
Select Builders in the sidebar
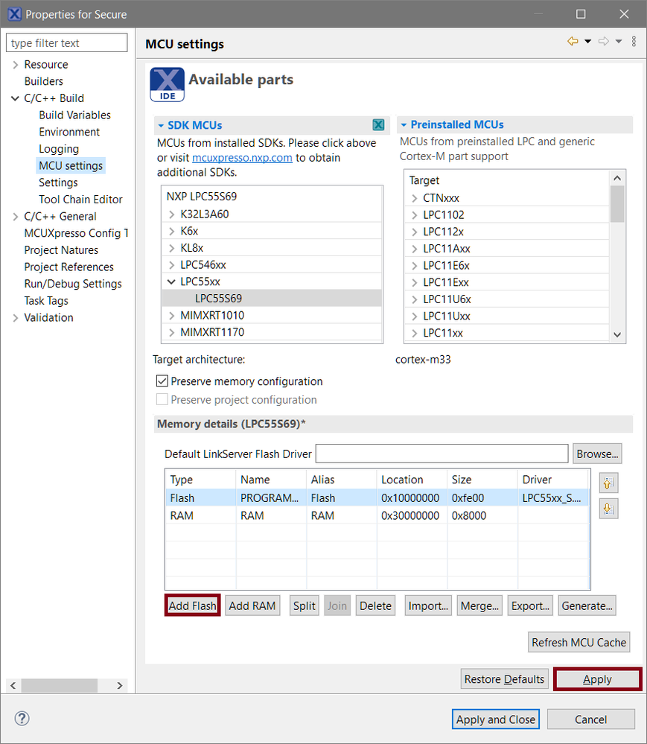click(44, 81)
